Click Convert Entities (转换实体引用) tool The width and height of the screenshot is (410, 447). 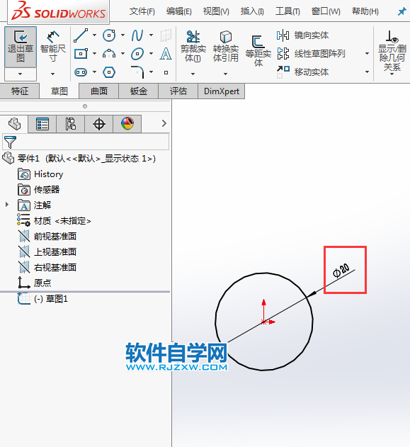coord(225,47)
